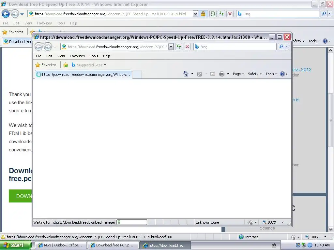Screen dimensions: 334x250
Task: Stop loading in popup IE window
Action: click(x=187, y=47)
